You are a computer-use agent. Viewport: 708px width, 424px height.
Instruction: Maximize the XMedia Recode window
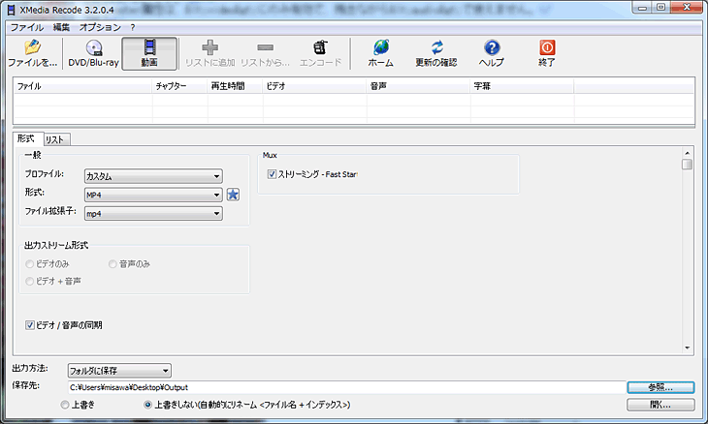pyautogui.click(x=660, y=7)
